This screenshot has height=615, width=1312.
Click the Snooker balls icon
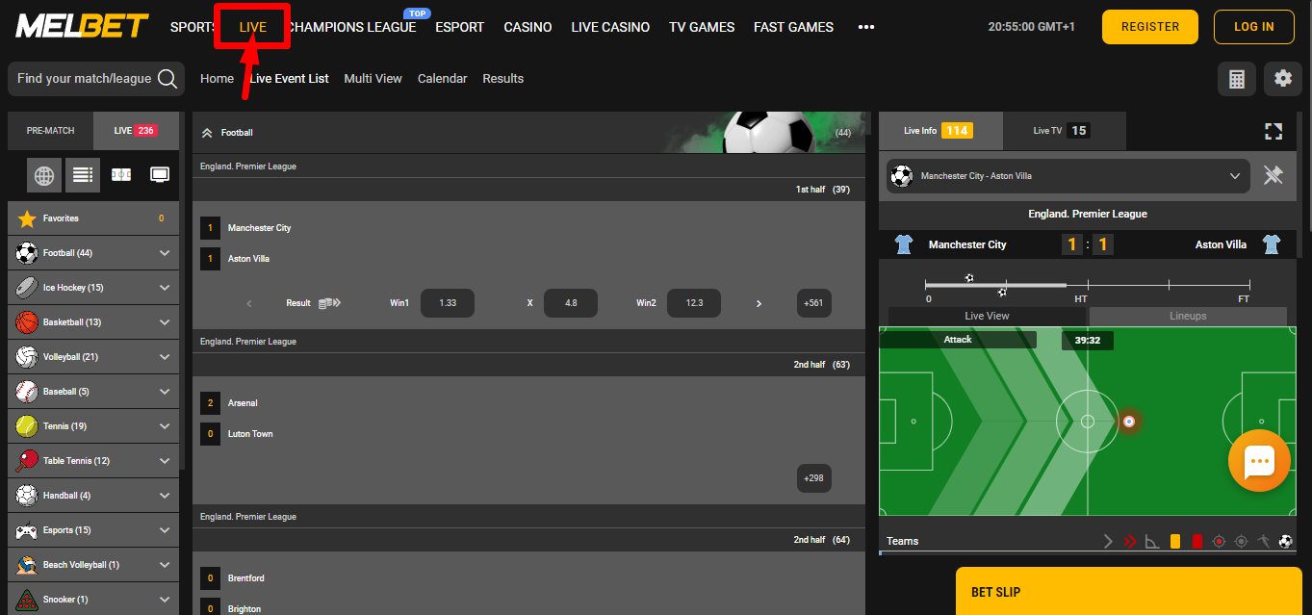pyautogui.click(x=27, y=600)
